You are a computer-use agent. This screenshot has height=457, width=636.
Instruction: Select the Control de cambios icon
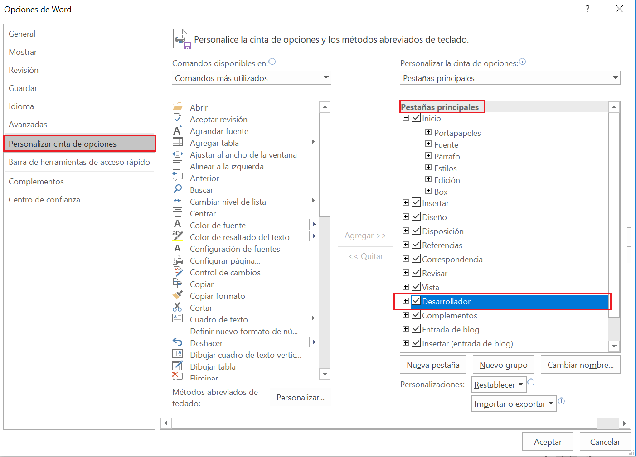[x=178, y=272]
